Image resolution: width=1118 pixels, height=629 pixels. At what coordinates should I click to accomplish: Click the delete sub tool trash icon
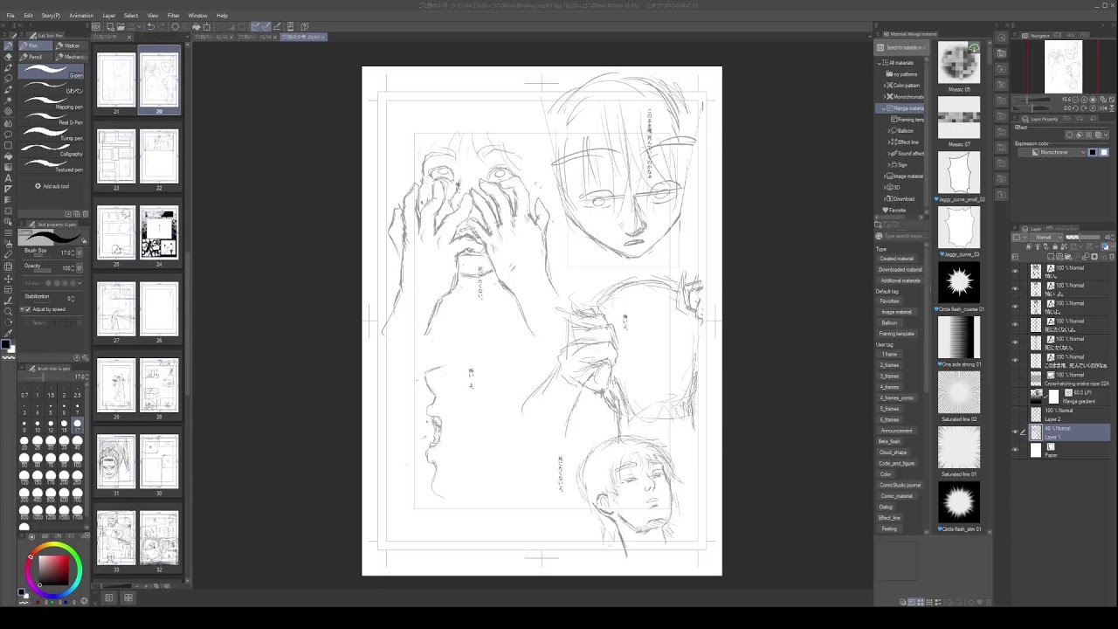86,213
